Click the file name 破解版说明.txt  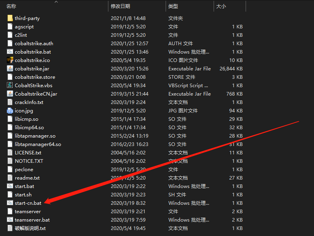tap(30, 228)
